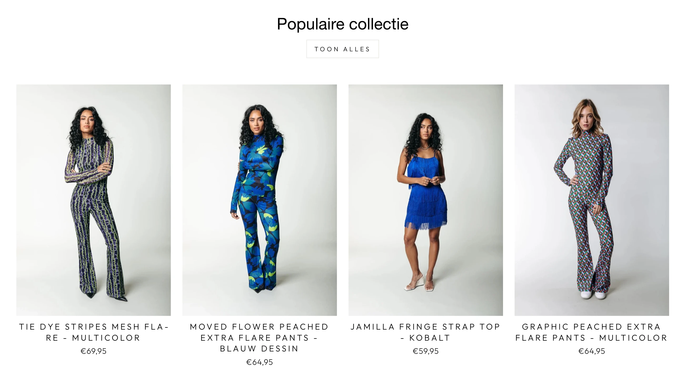
Task: Click the €64,95 price under Blauw Dessin
Action: pyautogui.click(x=260, y=362)
